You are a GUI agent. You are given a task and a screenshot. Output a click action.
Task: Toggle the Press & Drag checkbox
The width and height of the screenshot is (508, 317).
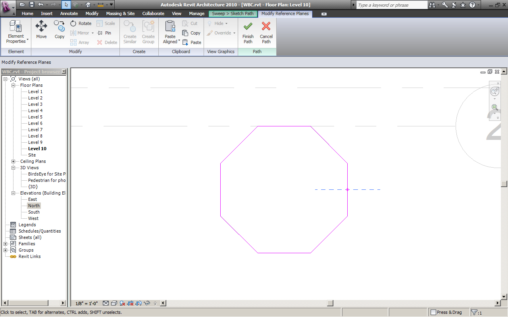433,312
